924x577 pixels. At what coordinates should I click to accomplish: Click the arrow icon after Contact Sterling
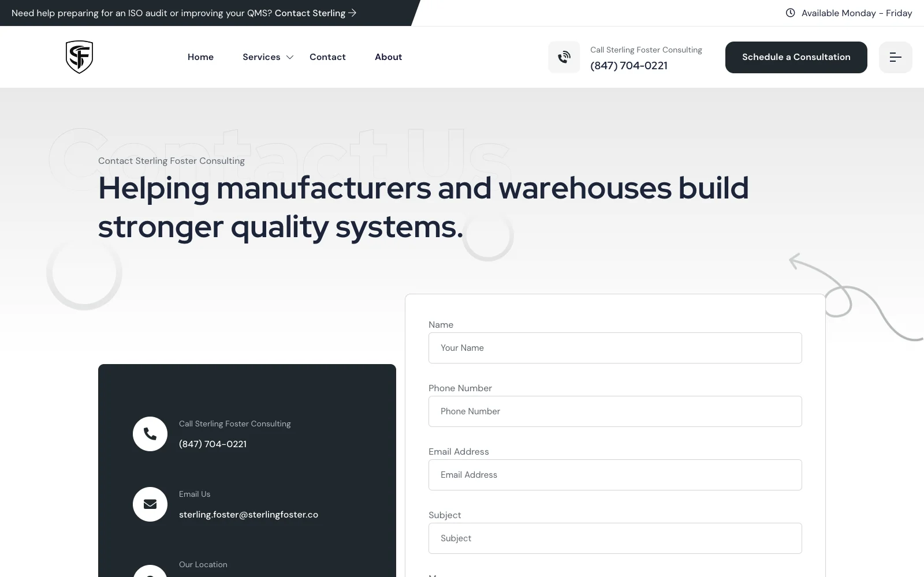coord(352,13)
